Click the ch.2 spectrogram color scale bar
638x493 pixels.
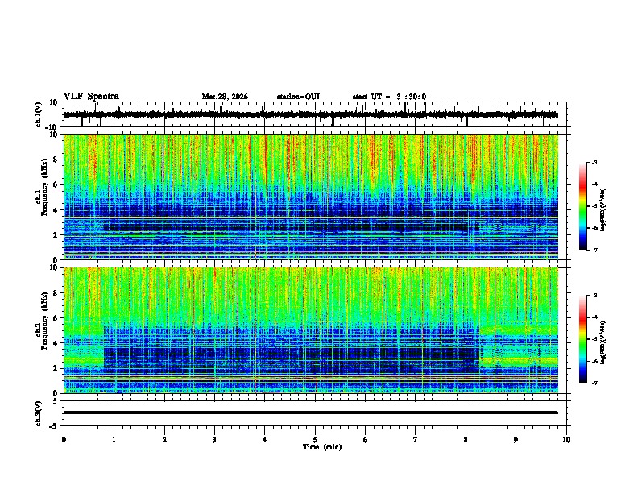583,339
